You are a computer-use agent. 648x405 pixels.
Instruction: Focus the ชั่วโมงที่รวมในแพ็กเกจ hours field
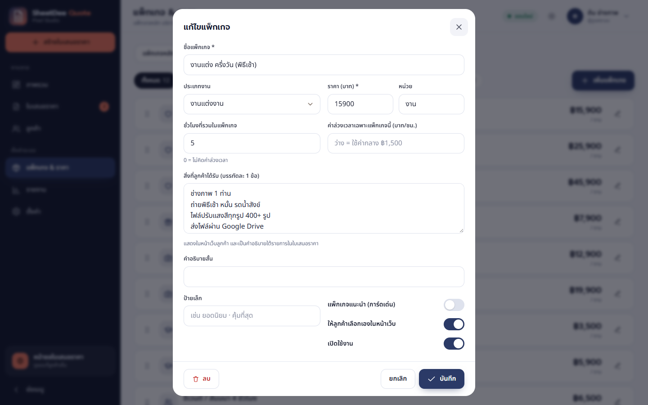point(252,143)
